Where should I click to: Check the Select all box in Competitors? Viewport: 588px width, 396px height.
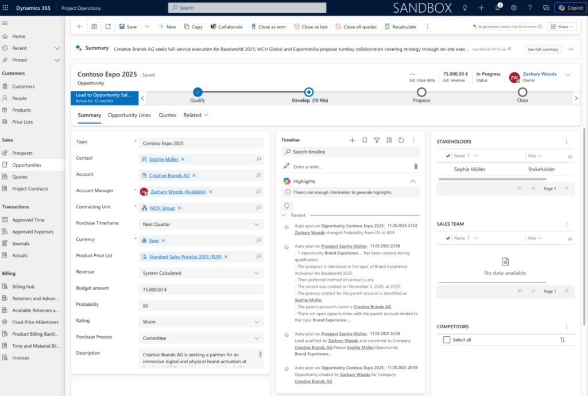point(447,340)
